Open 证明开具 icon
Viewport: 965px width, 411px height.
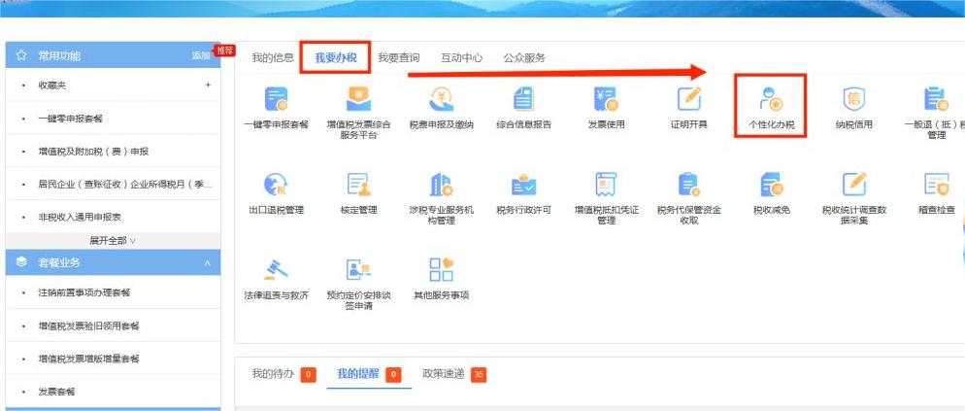click(x=688, y=99)
